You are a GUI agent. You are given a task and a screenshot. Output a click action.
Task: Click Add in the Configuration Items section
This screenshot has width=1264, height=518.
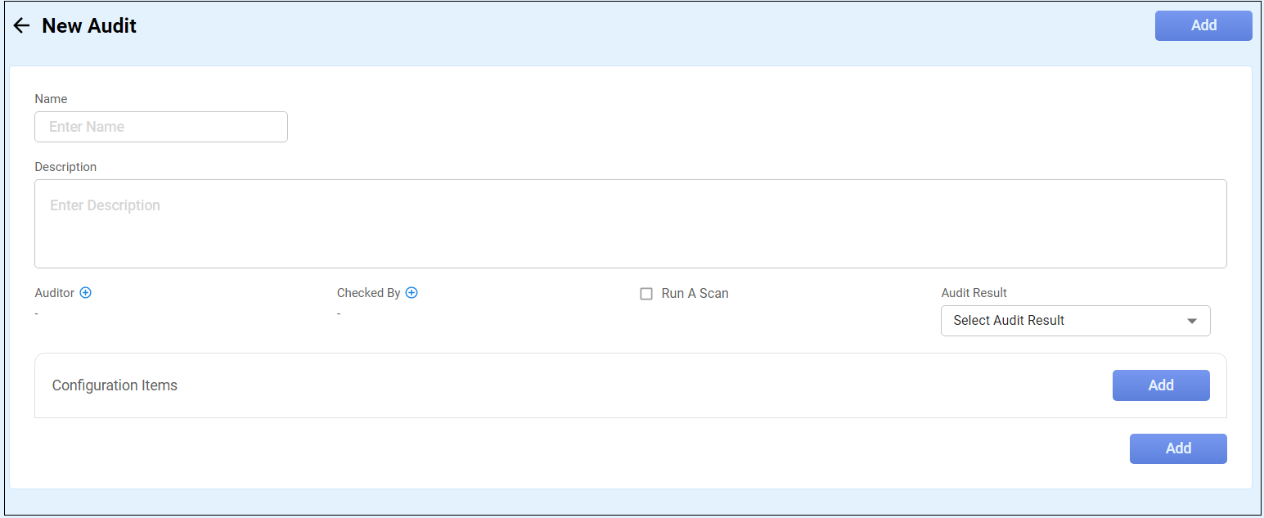1160,385
